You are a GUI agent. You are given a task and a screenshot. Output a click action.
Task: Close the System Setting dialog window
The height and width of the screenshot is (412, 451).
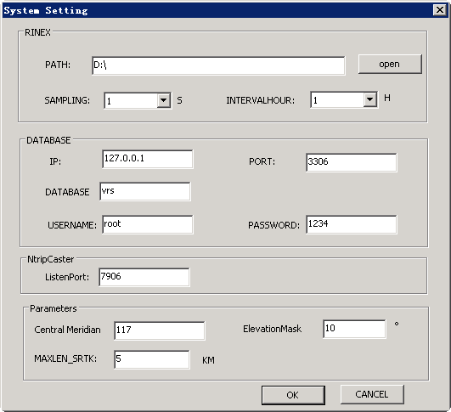coord(440,10)
